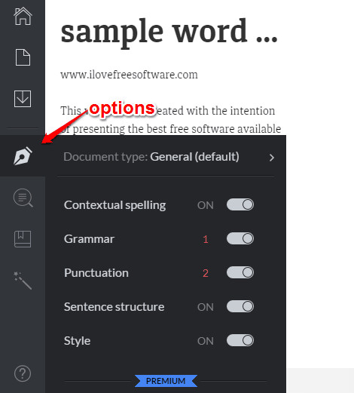Click the magic wand icon

[23, 281]
